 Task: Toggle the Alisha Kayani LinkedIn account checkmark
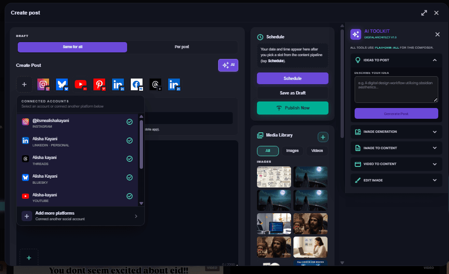click(129, 140)
